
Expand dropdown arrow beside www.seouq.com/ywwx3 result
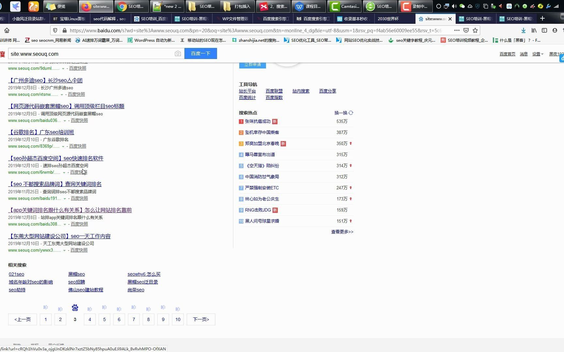point(64,250)
